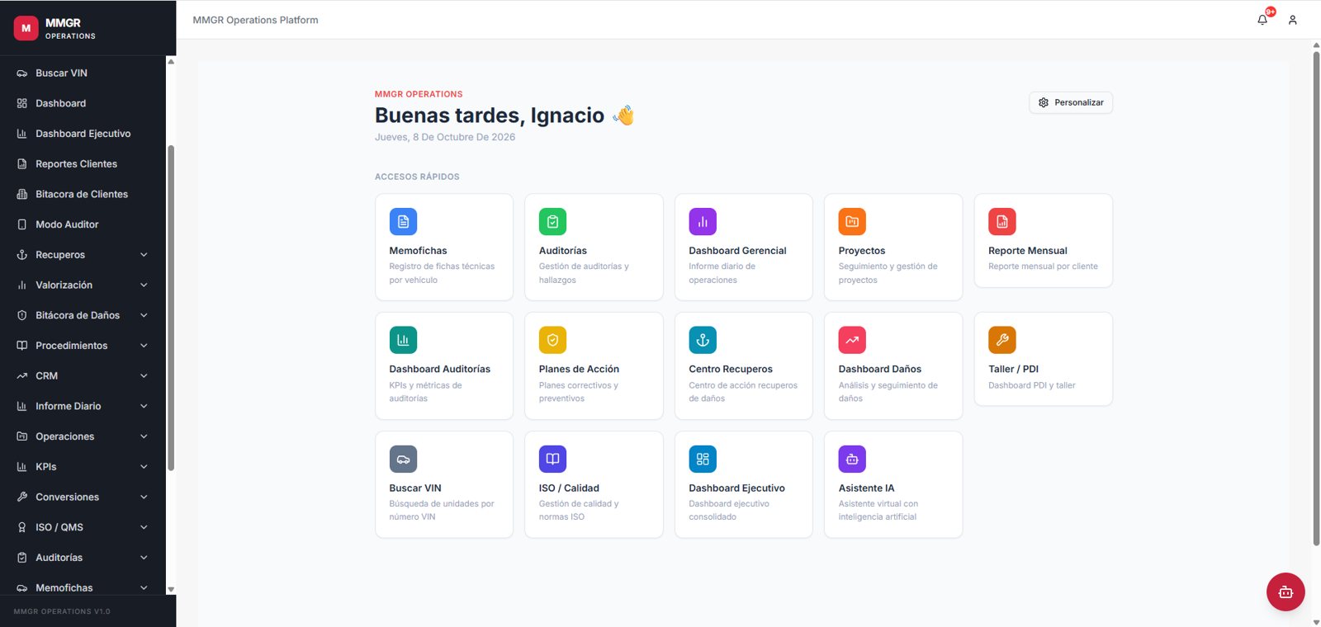Click the sidebar scrollbar down arrow

click(171, 589)
